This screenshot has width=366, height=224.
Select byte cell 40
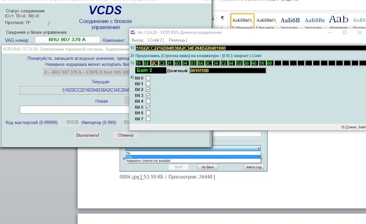pyautogui.click(x=254, y=63)
